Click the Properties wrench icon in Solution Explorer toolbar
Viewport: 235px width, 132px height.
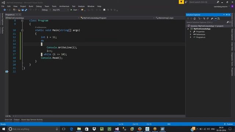[212, 19]
